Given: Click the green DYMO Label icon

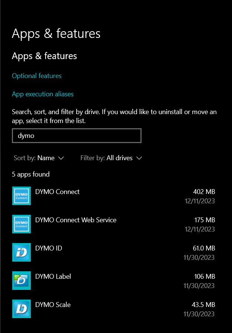Looking at the screenshot, I should 21,281.
